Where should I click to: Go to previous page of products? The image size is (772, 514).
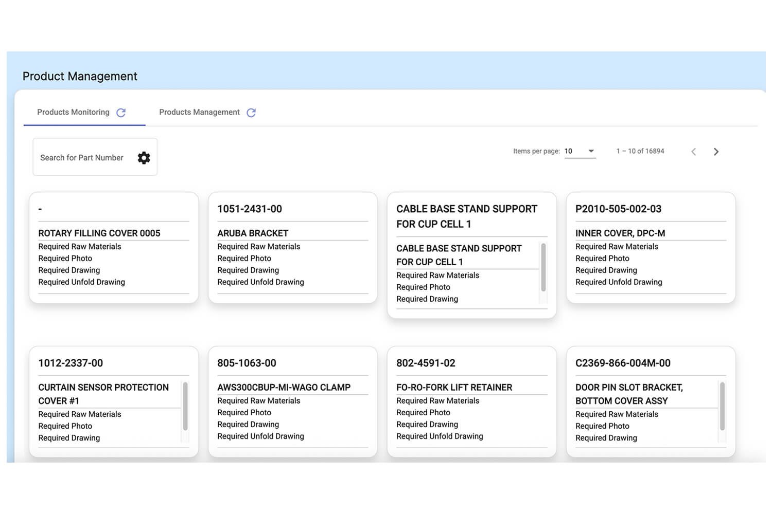tap(693, 152)
